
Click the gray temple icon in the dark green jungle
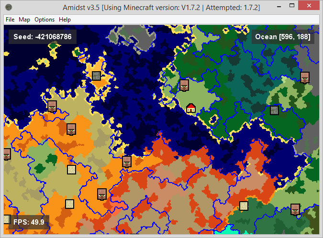(x=274, y=110)
